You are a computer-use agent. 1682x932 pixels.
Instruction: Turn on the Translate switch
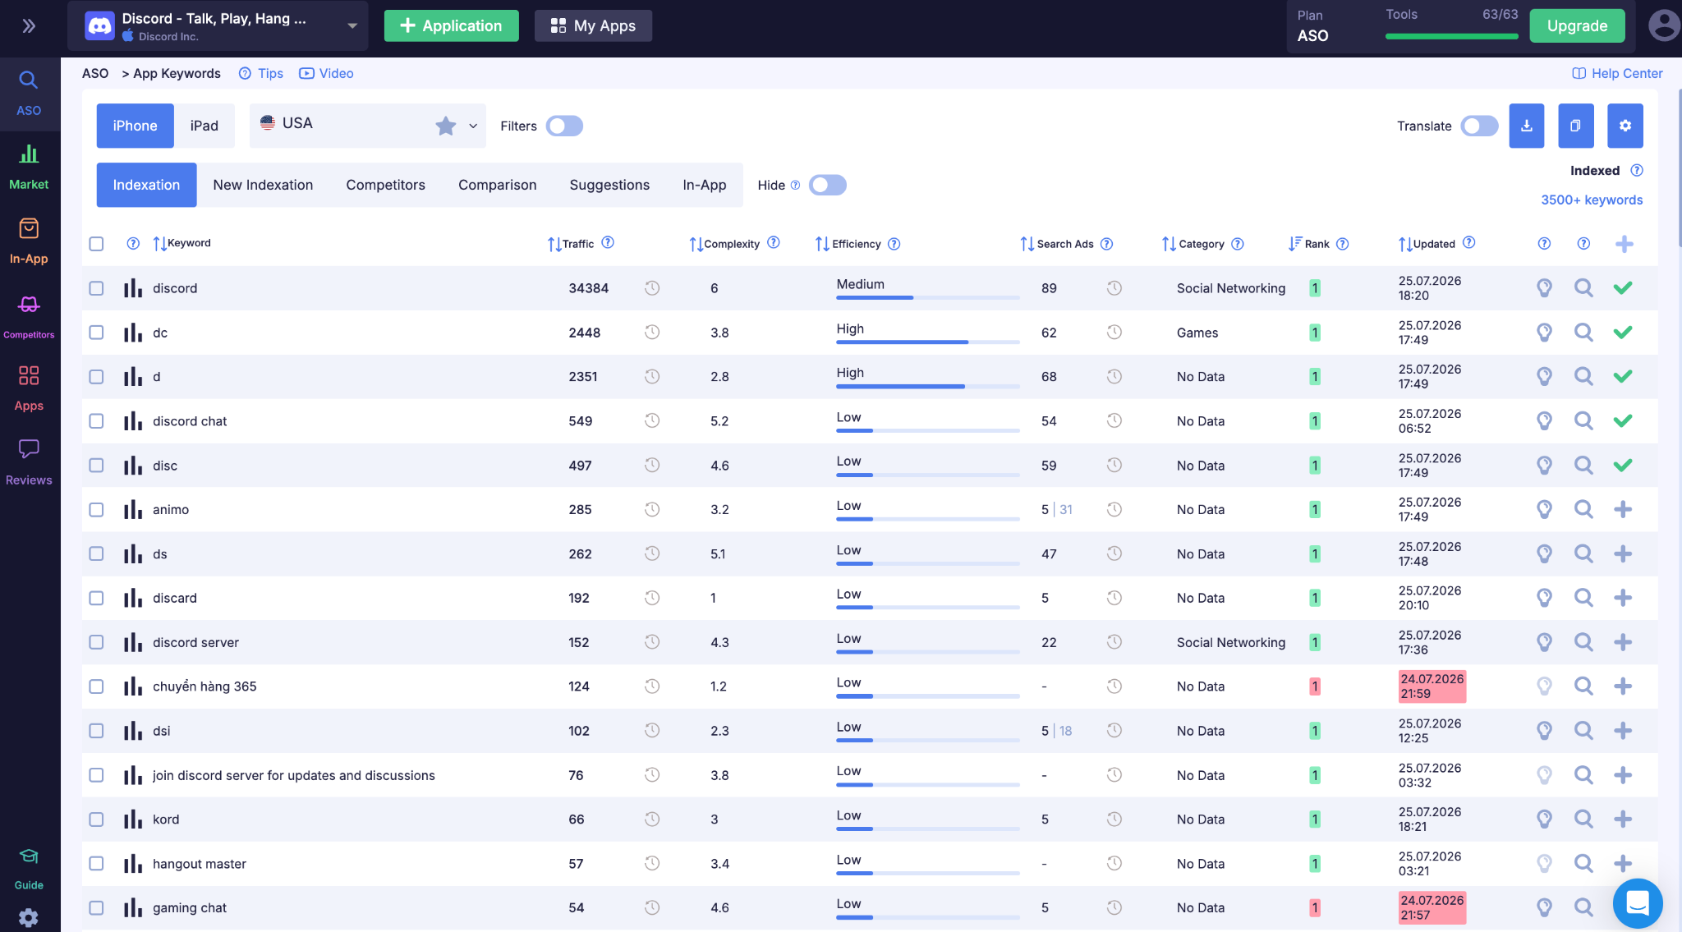pyautogui.click(x=1479, y=126)
